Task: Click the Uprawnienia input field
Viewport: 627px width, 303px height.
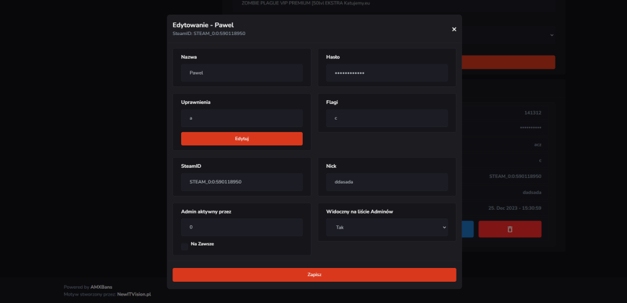Action: pos(242,118)
